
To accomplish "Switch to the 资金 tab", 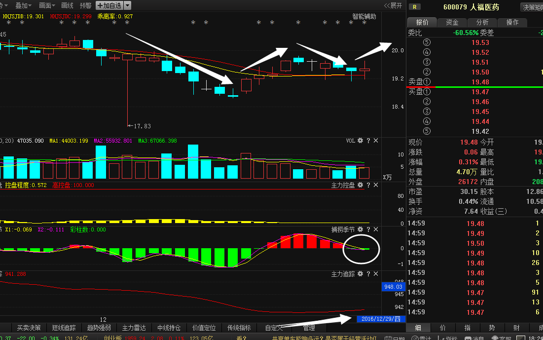I will [x=452, y=22].
